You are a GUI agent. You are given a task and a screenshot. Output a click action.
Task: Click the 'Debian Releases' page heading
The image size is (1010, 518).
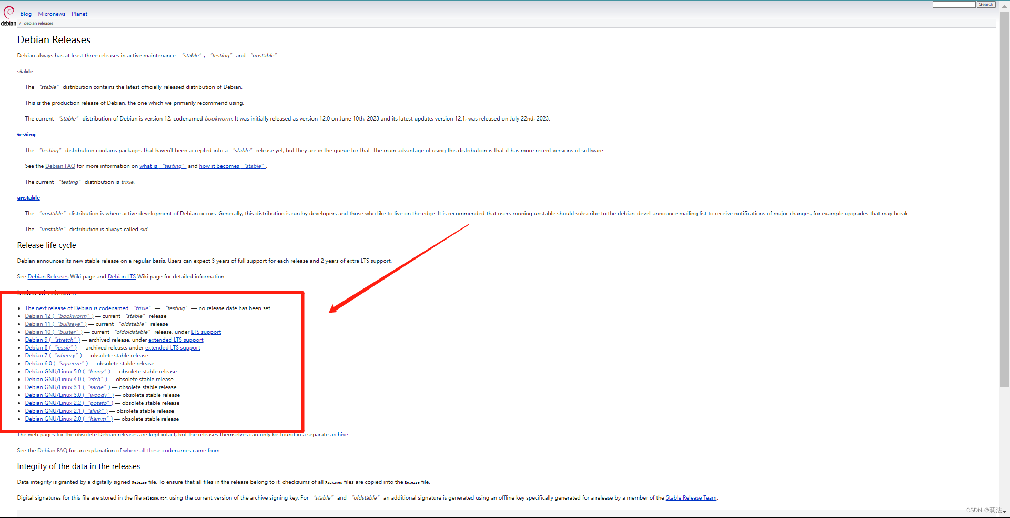pos(54,40)
